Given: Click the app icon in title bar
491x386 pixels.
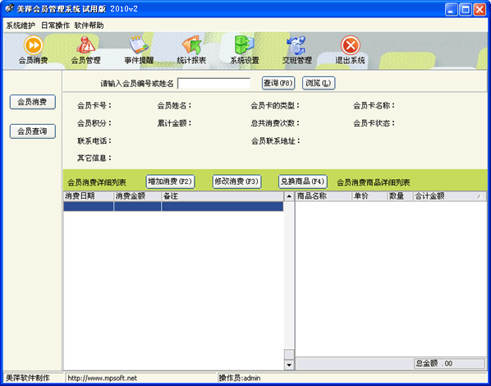Looking at the screenshot, I should coord(10,9).
